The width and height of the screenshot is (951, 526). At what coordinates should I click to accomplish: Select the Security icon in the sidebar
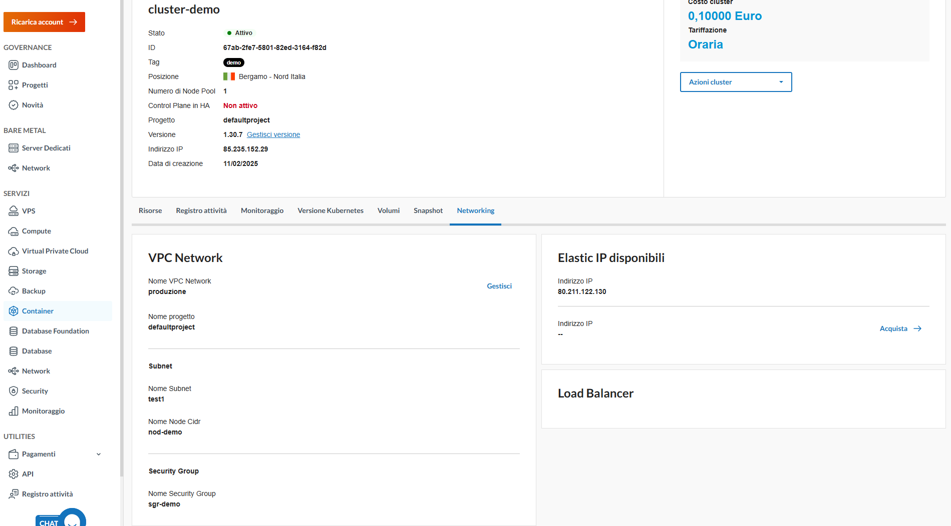(14, 390)
